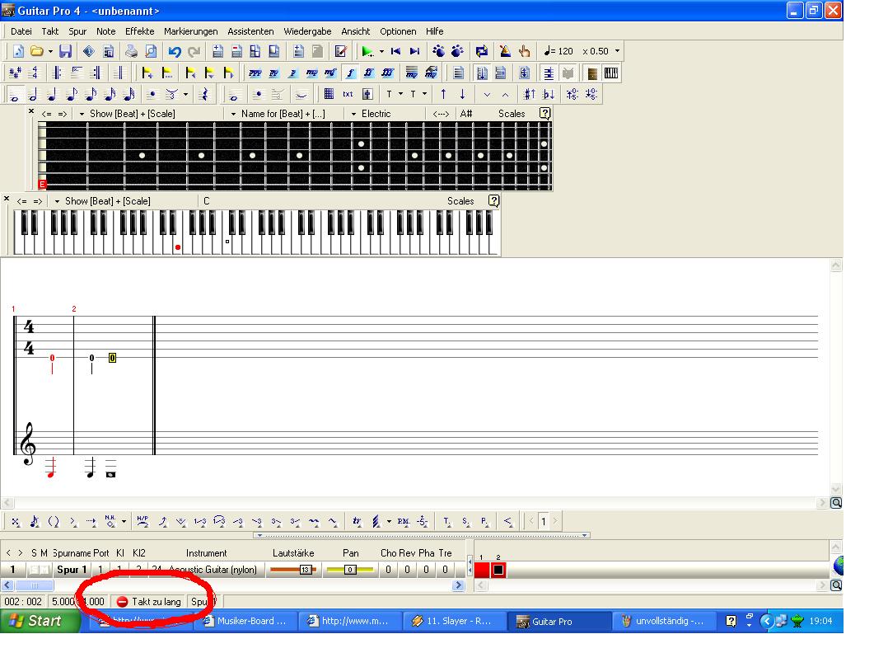Toggle the selected f dynamic

[x=350, y=73]
